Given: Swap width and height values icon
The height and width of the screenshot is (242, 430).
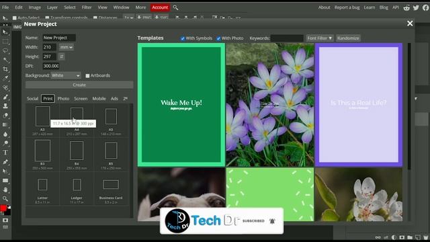Looking at the screenshot, I should (x=61, y=56).
